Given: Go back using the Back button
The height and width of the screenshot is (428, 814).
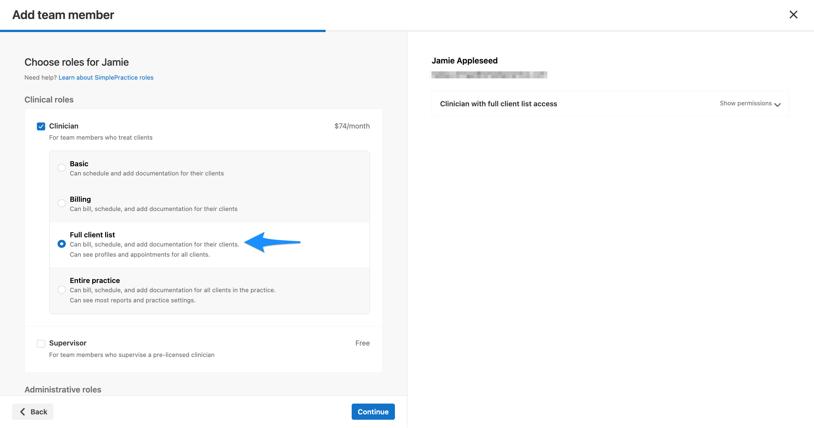Looking at the screenshot, I should [33, 412].
